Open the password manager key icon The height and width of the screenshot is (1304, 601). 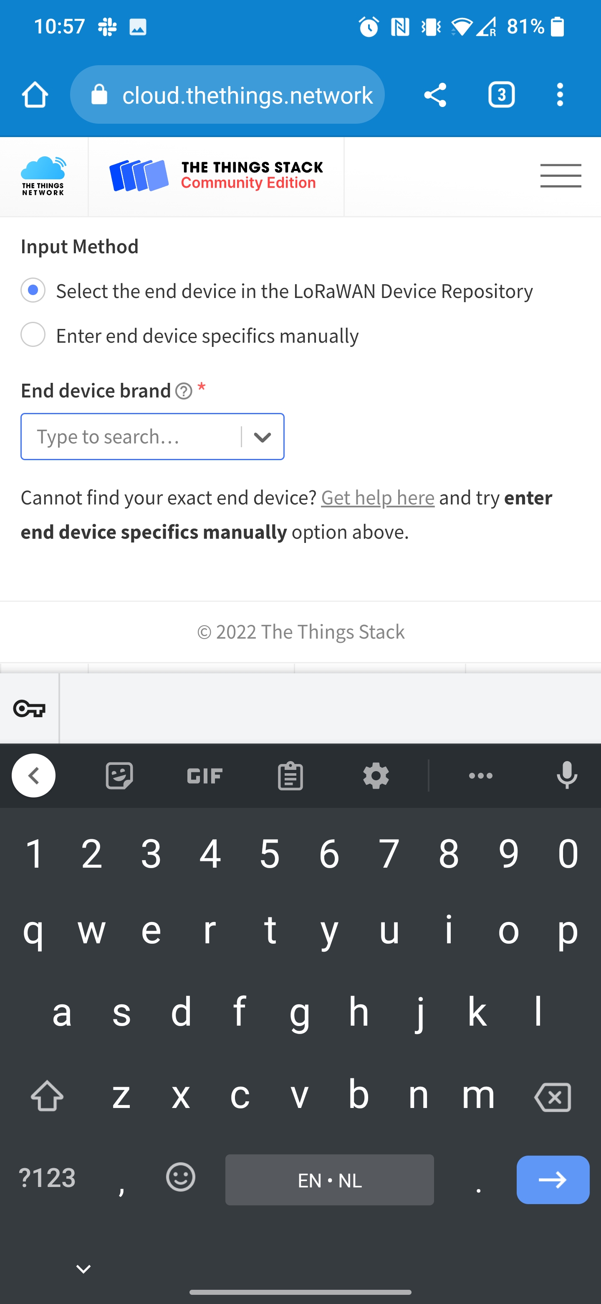tap(29, 709)
